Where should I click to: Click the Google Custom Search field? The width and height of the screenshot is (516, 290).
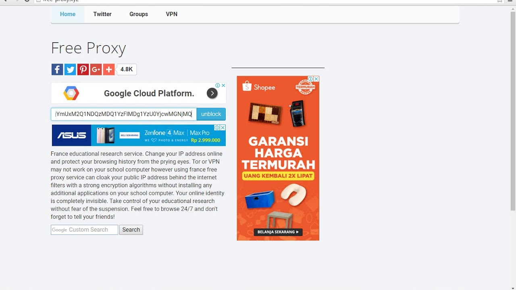click(84, 230)
